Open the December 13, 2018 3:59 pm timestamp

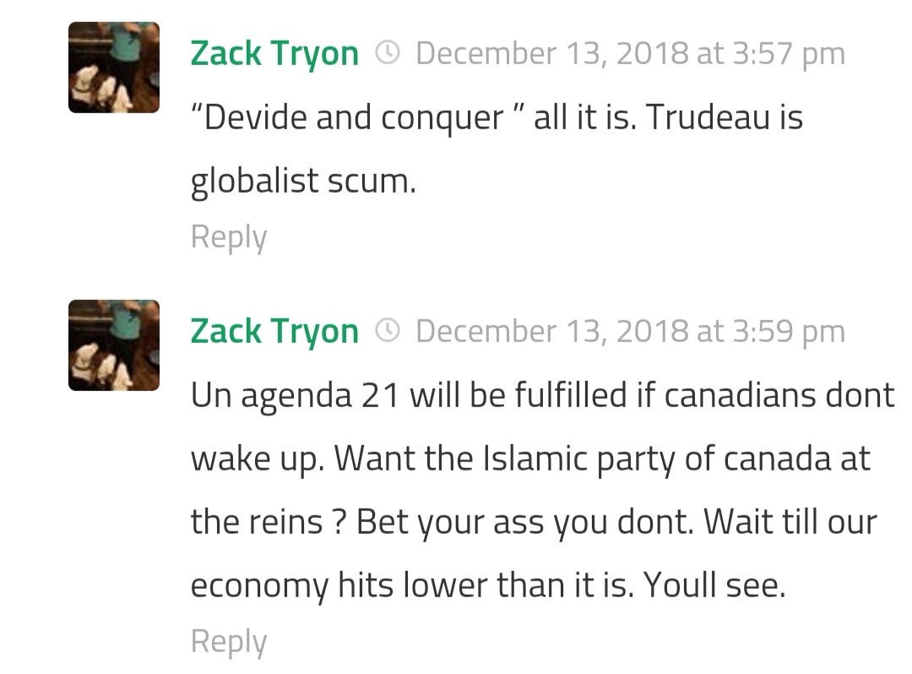[x=630, y=331]
